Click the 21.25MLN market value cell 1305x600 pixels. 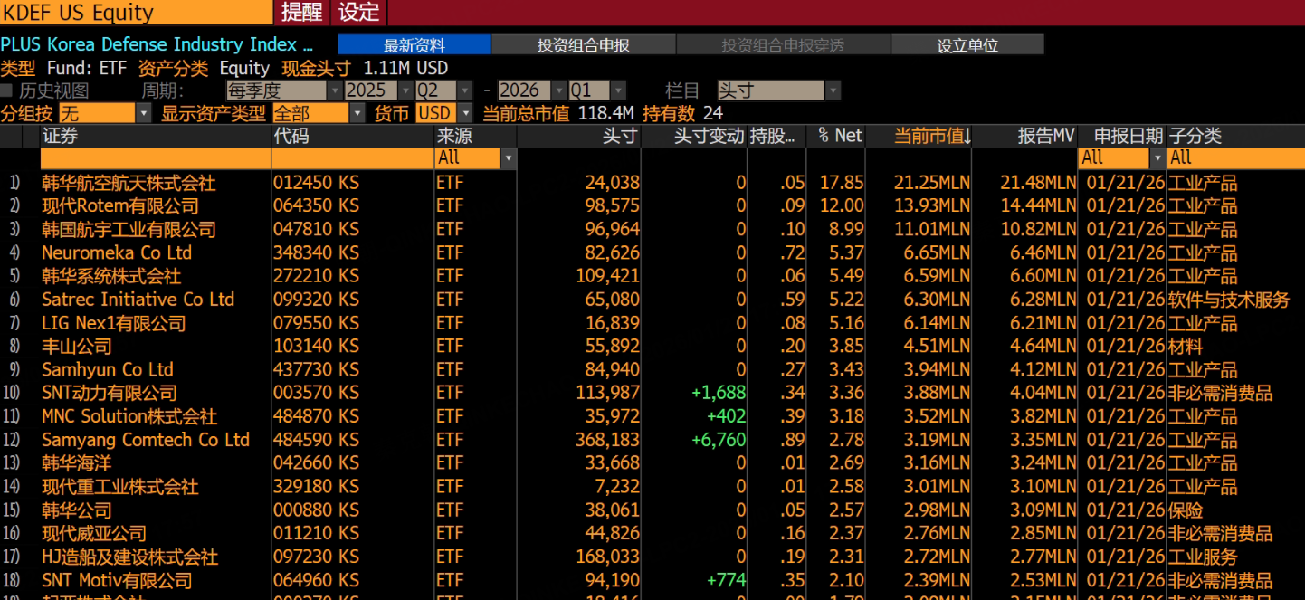tap(931, 183)
